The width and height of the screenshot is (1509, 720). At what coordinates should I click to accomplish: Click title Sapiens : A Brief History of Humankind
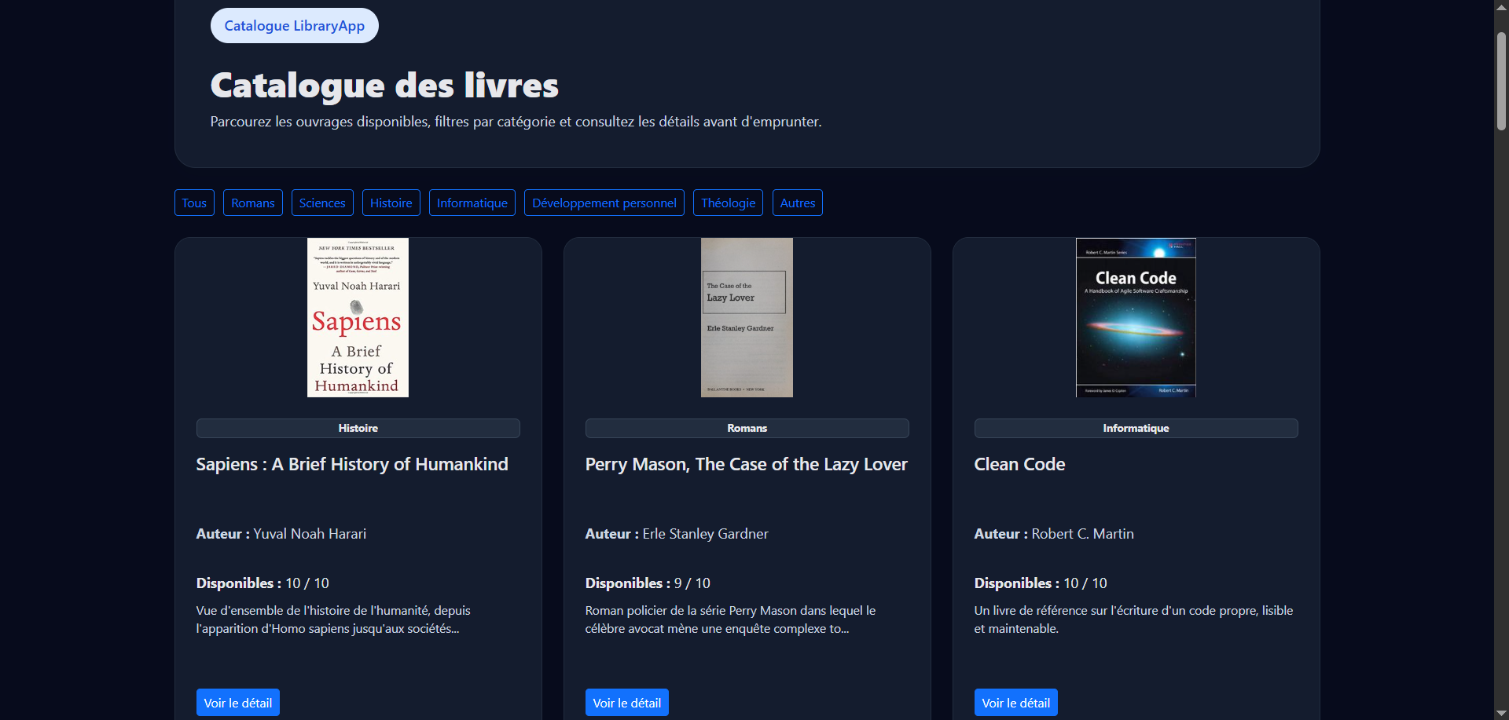[x=352, y=464]
